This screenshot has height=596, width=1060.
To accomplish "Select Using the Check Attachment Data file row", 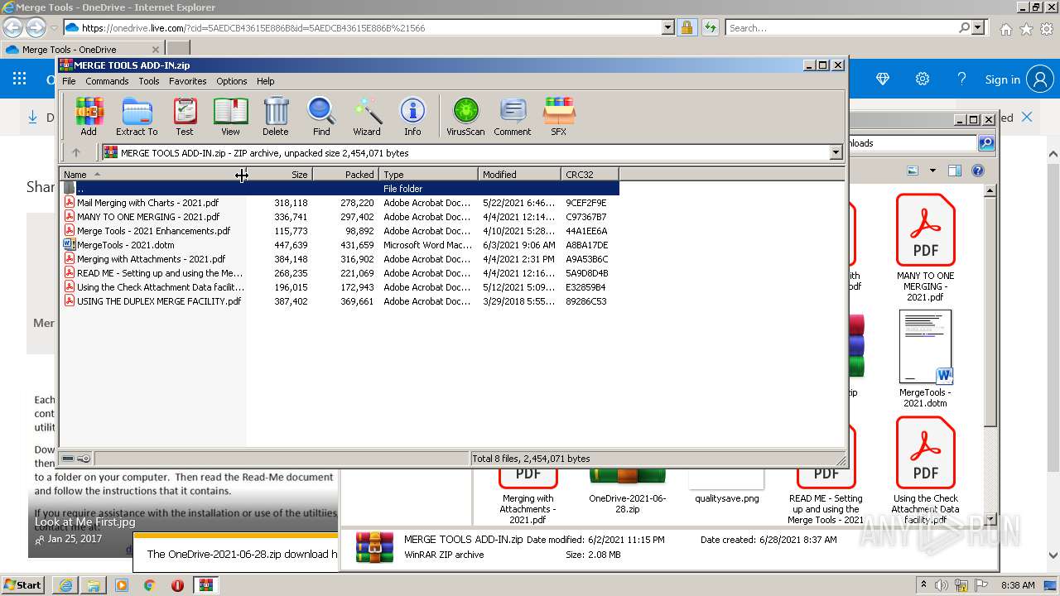I will click(340, 287).
